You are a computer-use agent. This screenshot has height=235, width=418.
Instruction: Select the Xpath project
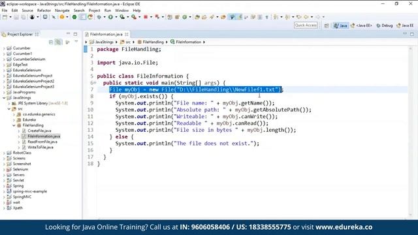(18, 208)
